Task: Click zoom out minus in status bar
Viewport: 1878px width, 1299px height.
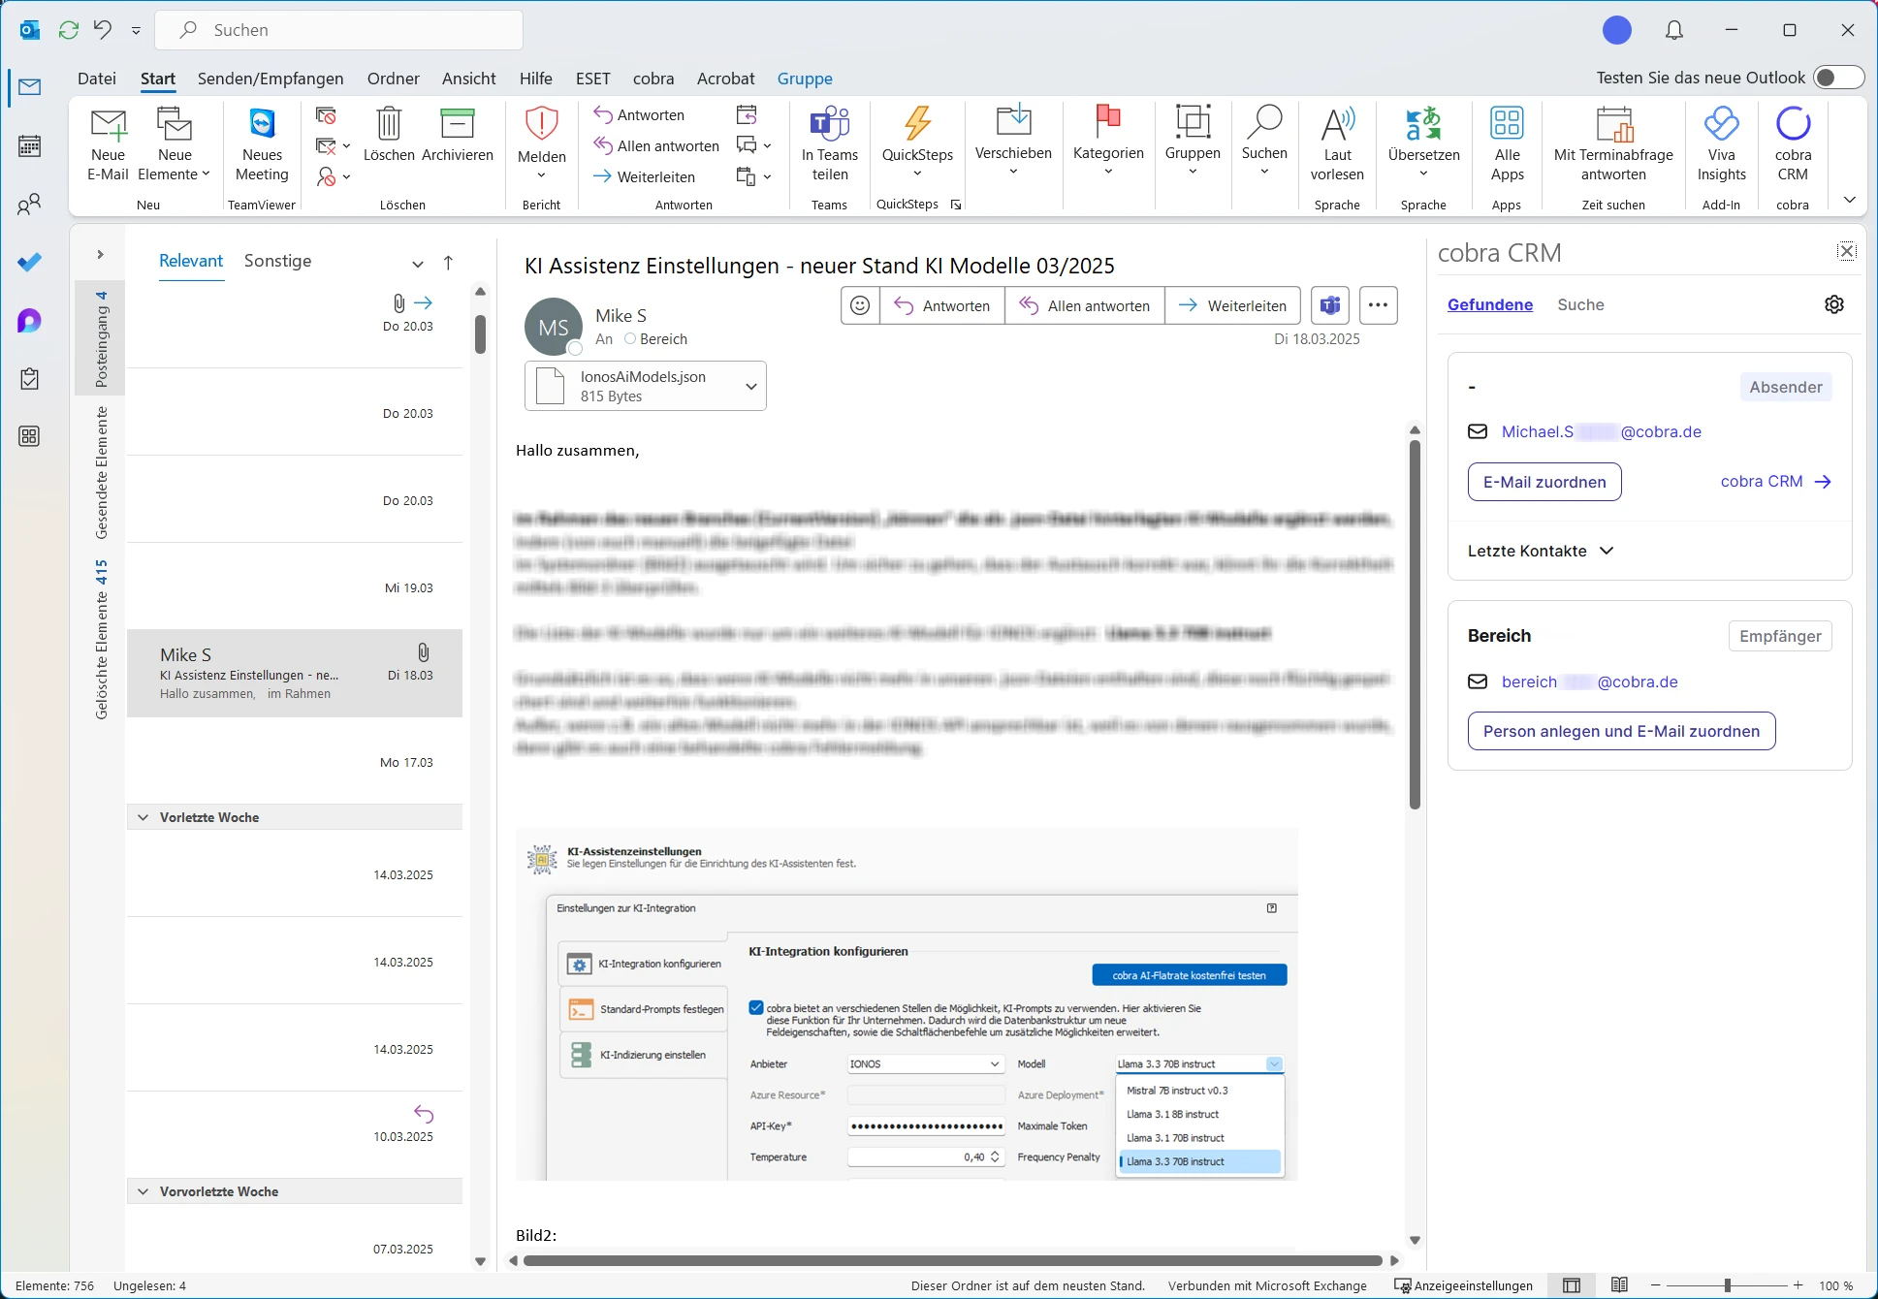Action: pyautogui.click(x=1656, y=1285)
